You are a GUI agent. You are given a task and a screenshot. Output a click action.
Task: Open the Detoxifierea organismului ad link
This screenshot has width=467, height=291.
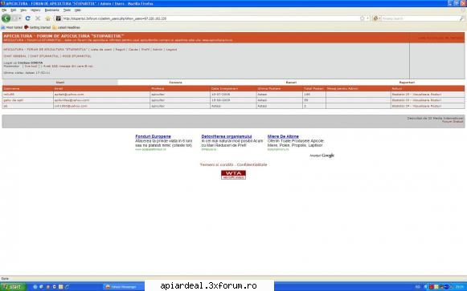[227, 136]
